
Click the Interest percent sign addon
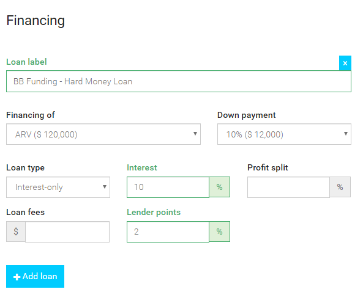tap(220, 187)
